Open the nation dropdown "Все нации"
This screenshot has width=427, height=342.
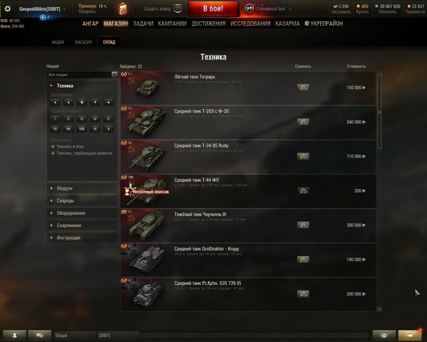point(82,75)
